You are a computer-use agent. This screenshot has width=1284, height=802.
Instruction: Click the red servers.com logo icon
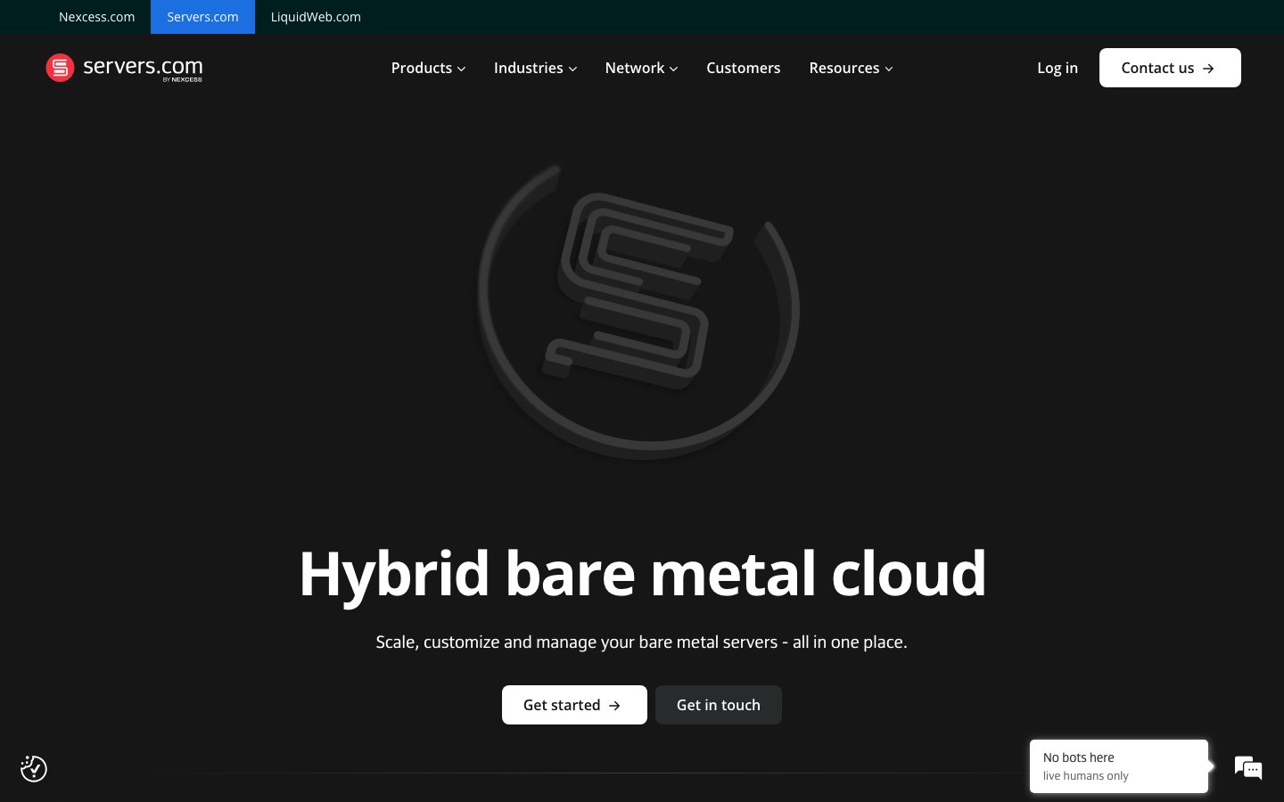click(60, 68)
